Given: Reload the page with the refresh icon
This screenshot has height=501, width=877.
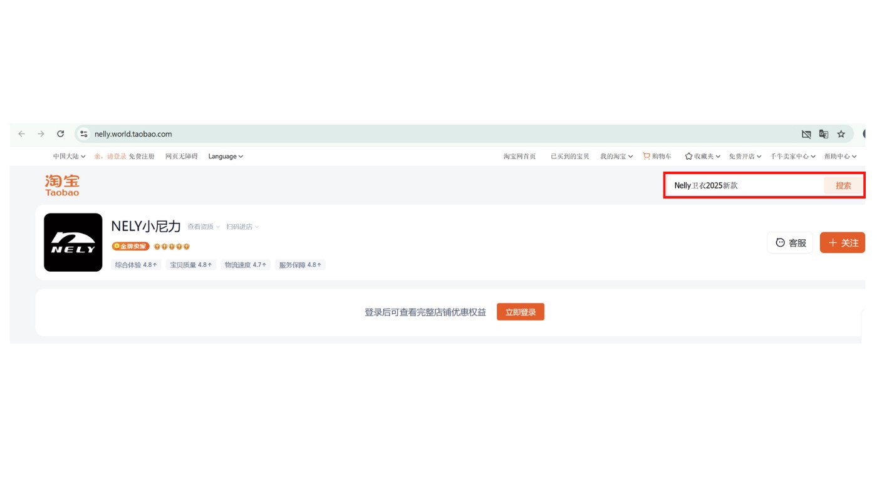Looking at the screenshot, I should (x=61, y=134).
